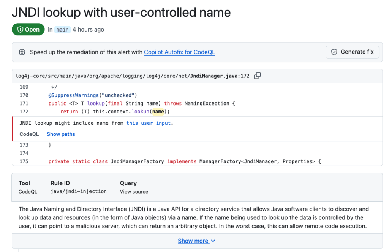Click the shield-check icon on Generate fix
The width and height of the screenshot is (389, 252).
(334, 52)
